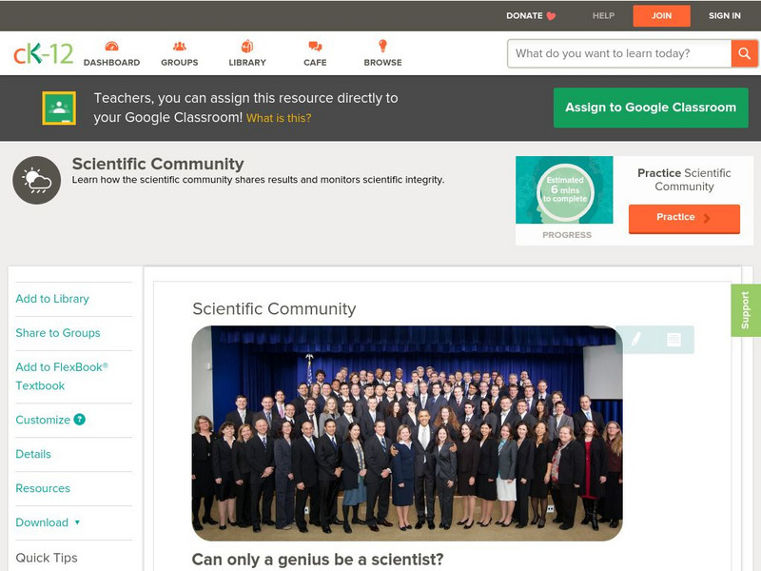Open the notes icon beside highlighter
This screenshot has height=571, width=761.
tap(673, 340)
